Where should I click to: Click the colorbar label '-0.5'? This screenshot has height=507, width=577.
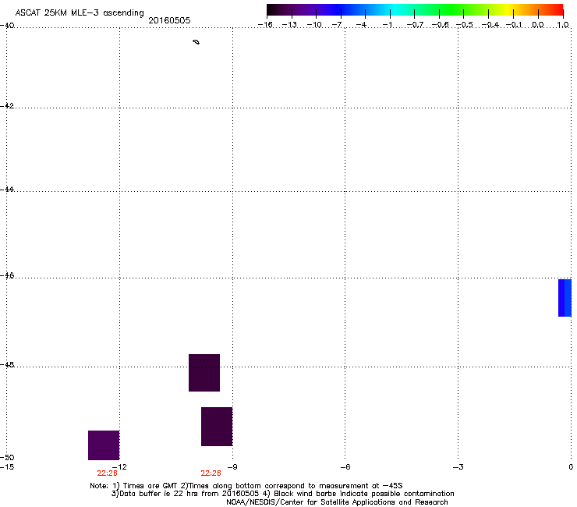[465, 25]
